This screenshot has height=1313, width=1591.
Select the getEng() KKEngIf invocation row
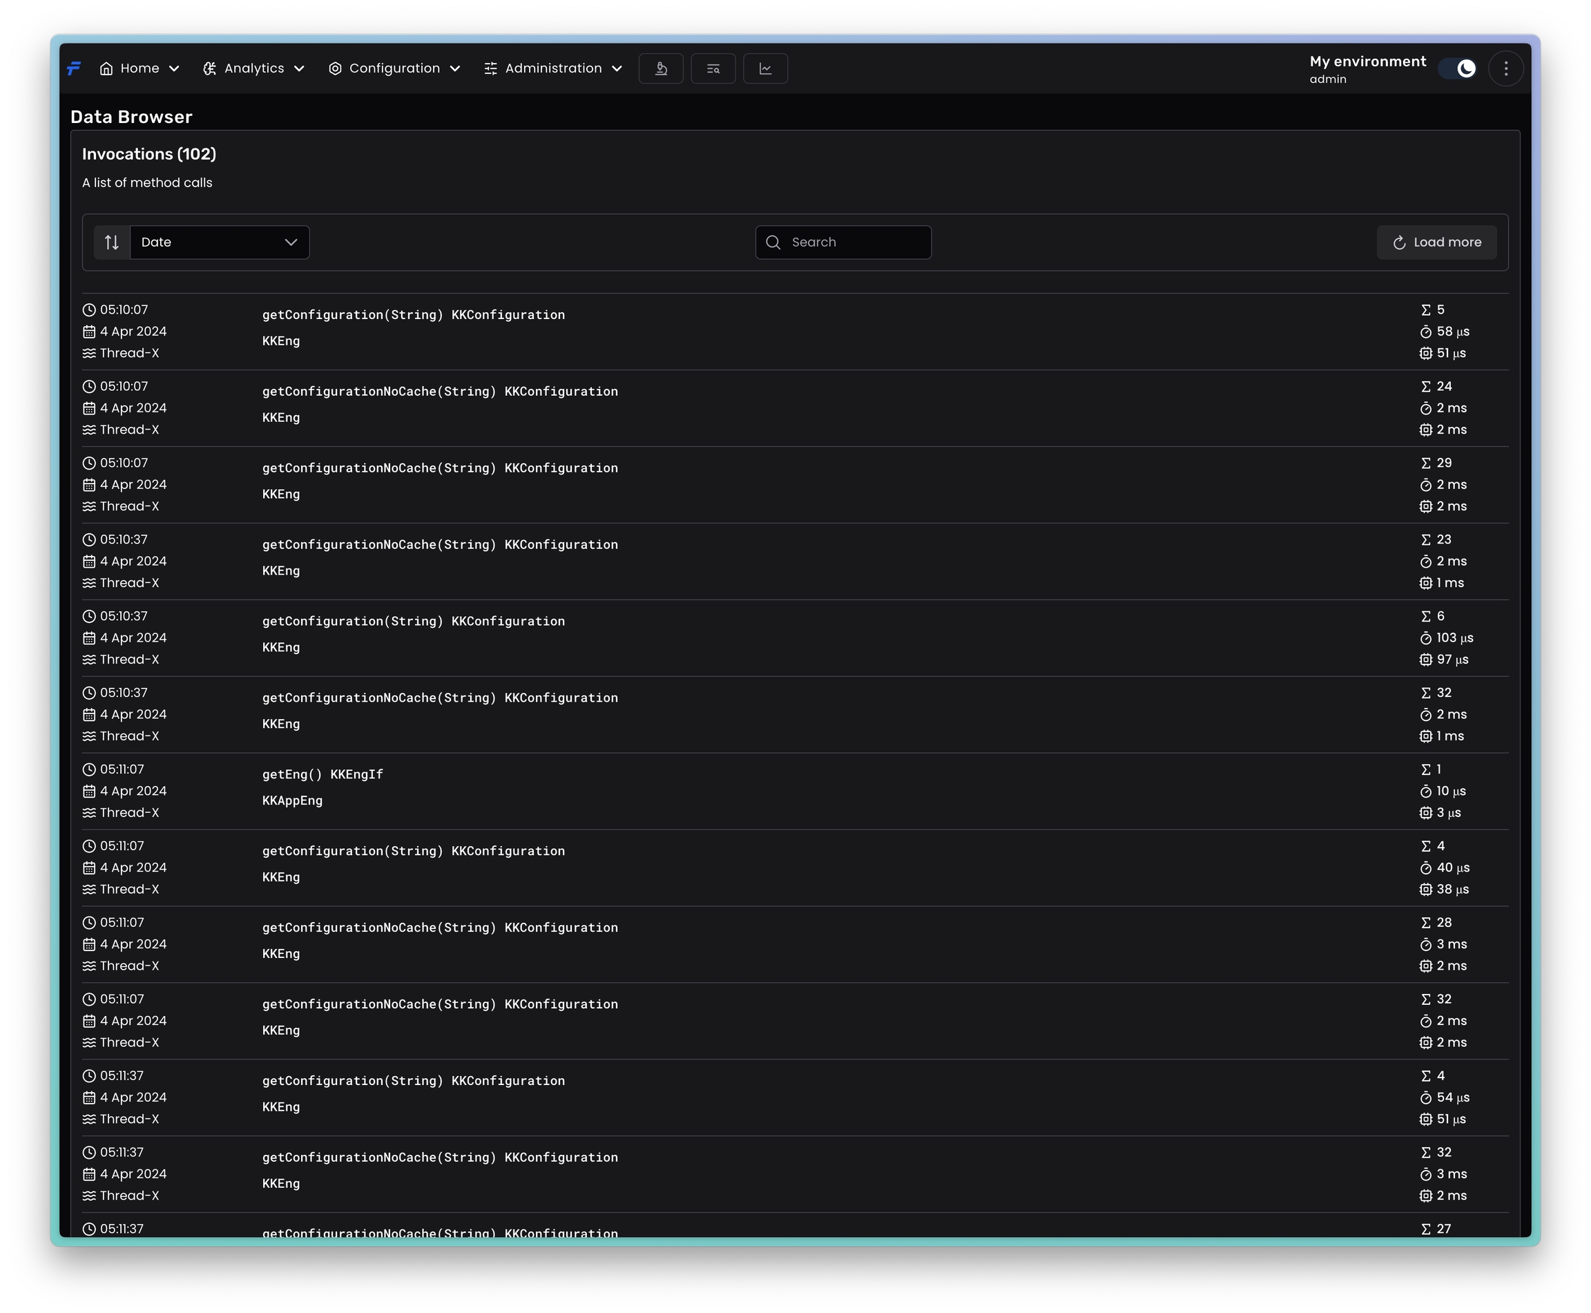click(323, 774)
